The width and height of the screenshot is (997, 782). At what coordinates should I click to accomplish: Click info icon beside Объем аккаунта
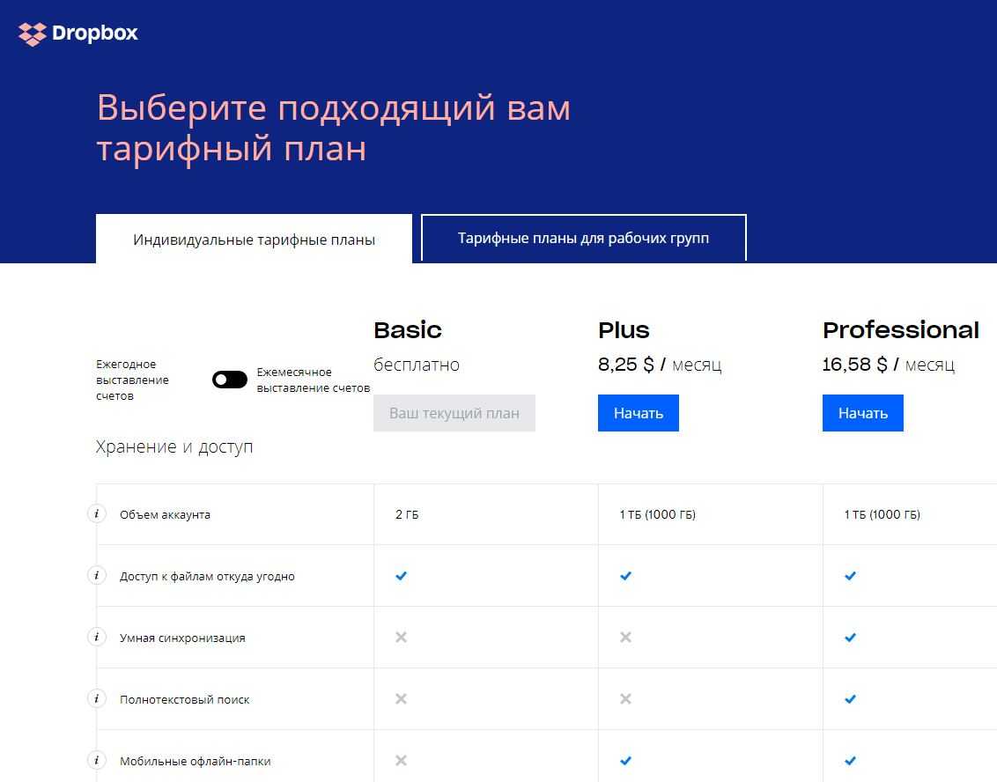tap(97, 513)
